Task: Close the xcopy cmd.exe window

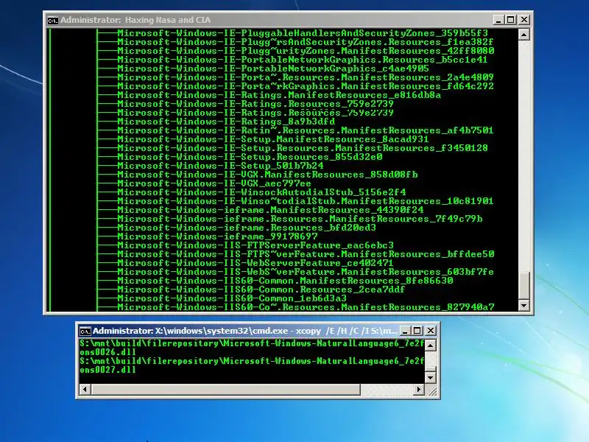Action: click(431, 331)
